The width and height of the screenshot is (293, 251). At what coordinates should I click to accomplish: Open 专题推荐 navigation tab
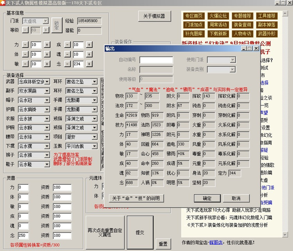242,16
